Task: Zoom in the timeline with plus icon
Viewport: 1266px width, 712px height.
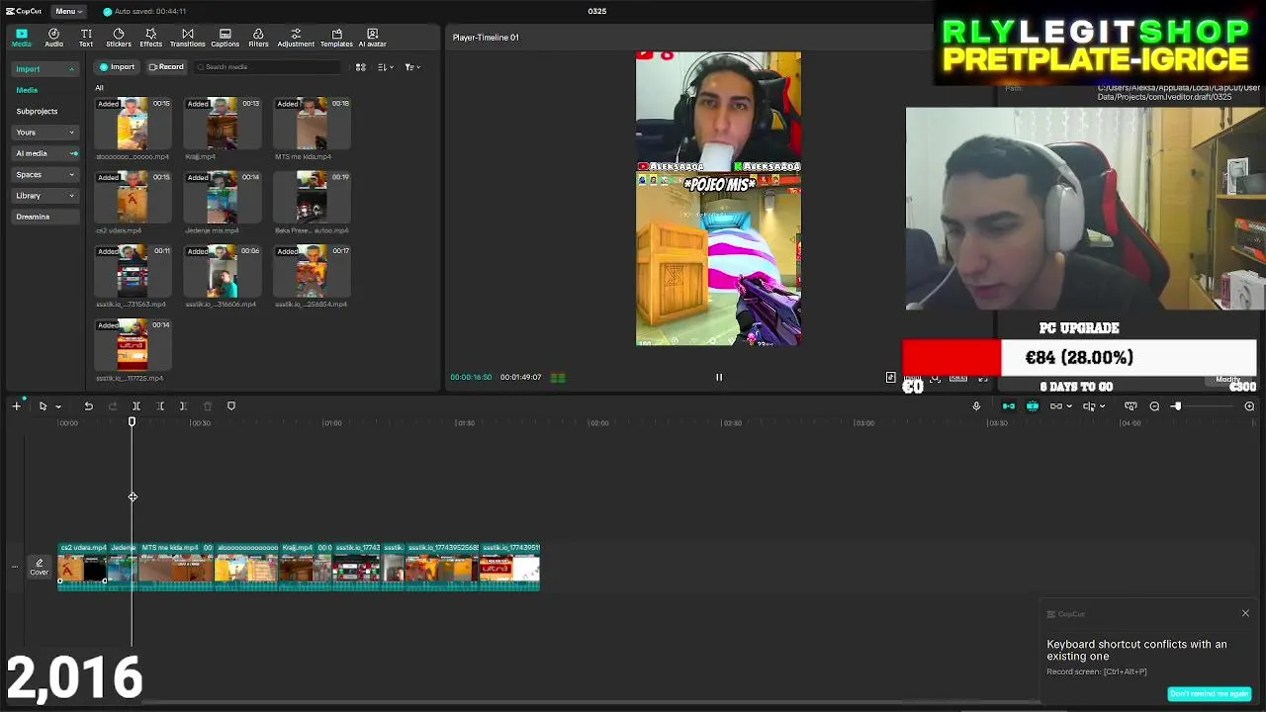Action: (1249, 406)
